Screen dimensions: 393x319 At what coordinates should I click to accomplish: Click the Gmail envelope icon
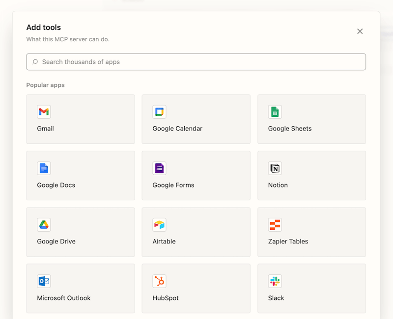tap(44, 112)
